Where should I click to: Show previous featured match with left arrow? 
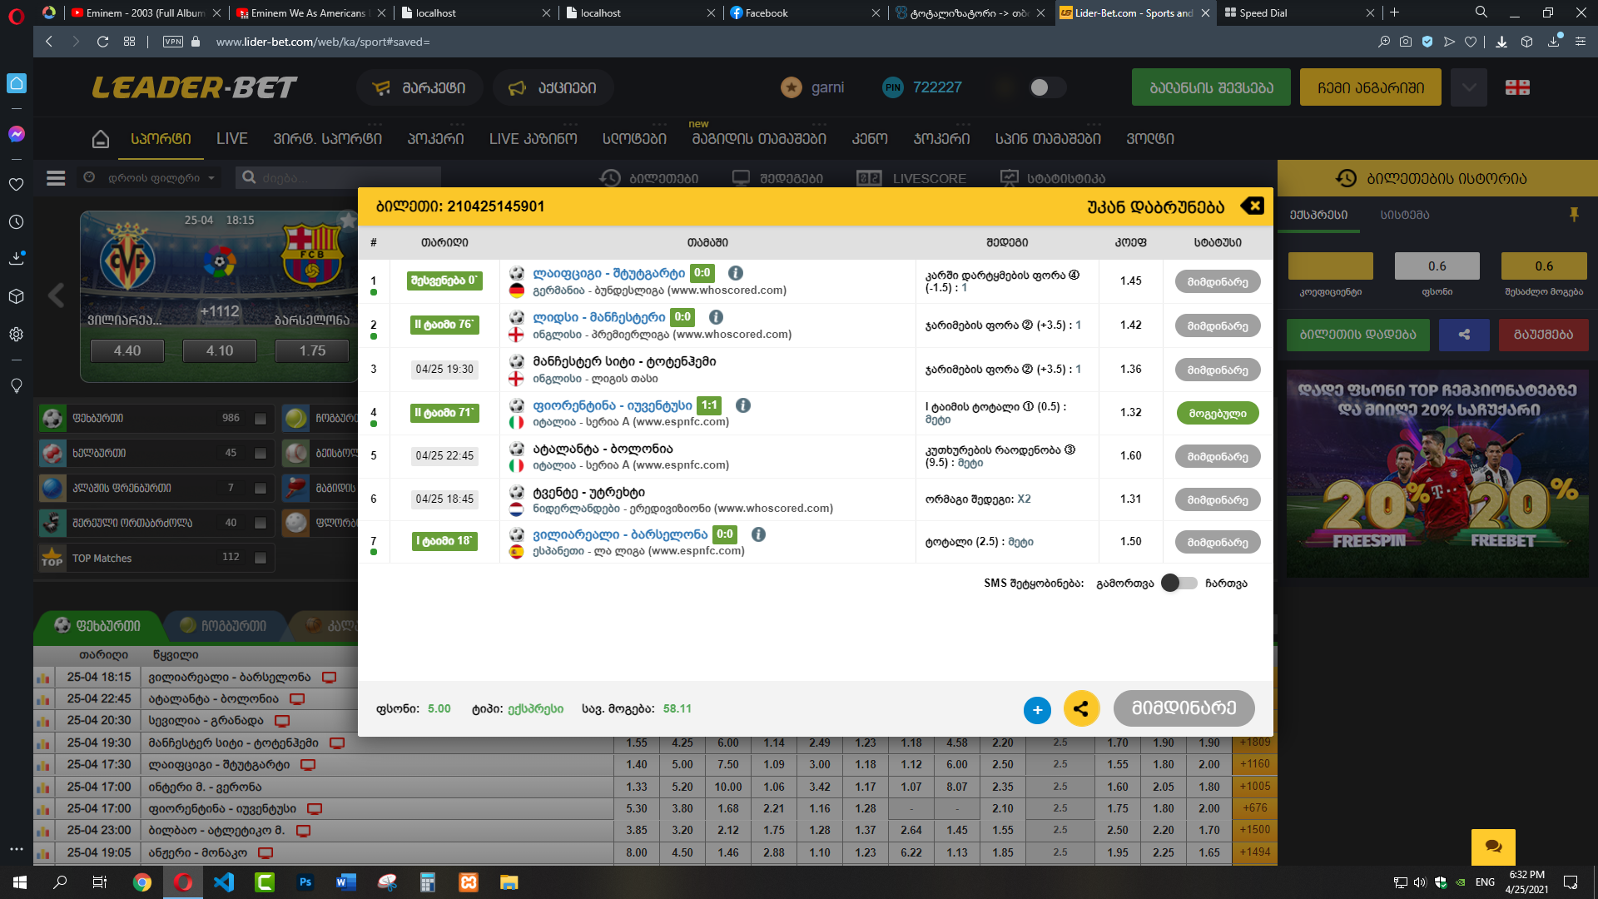click(x=56, y=295)
